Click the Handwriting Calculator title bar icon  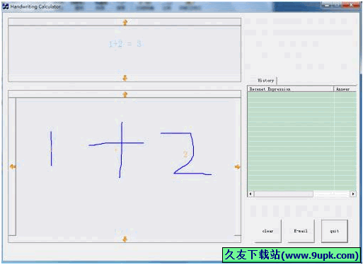[6, 6]
